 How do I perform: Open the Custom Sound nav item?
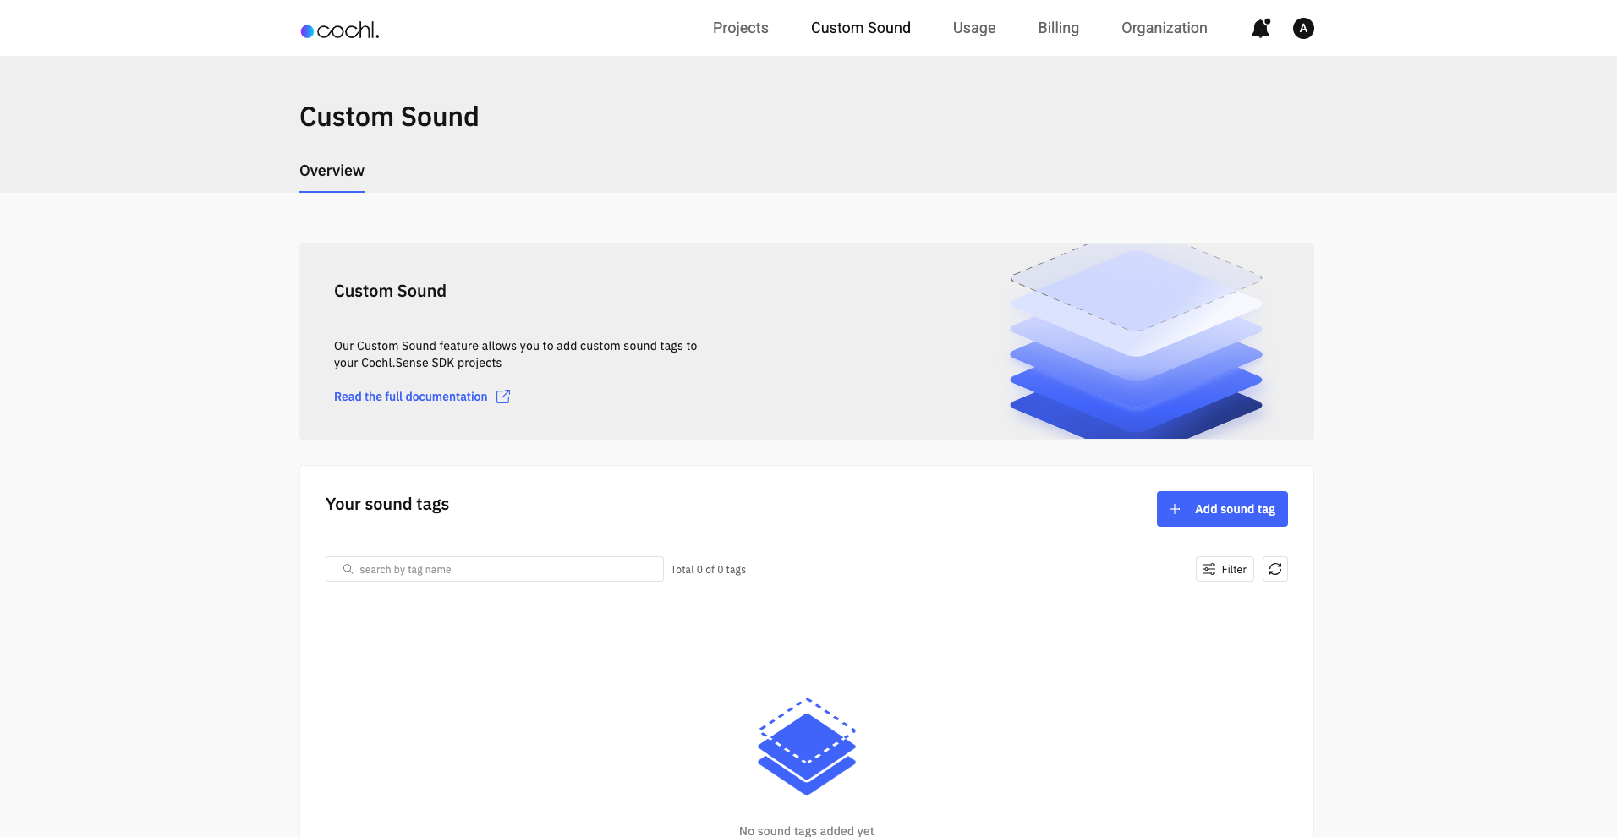pyautogui.click(x=861, y=28)
